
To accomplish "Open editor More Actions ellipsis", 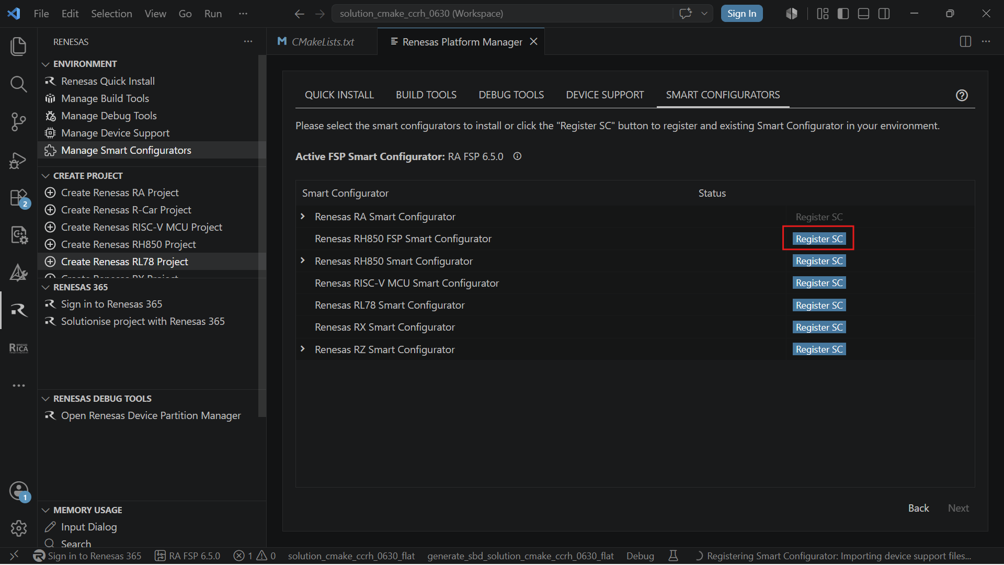I will (x=986, y=41).
